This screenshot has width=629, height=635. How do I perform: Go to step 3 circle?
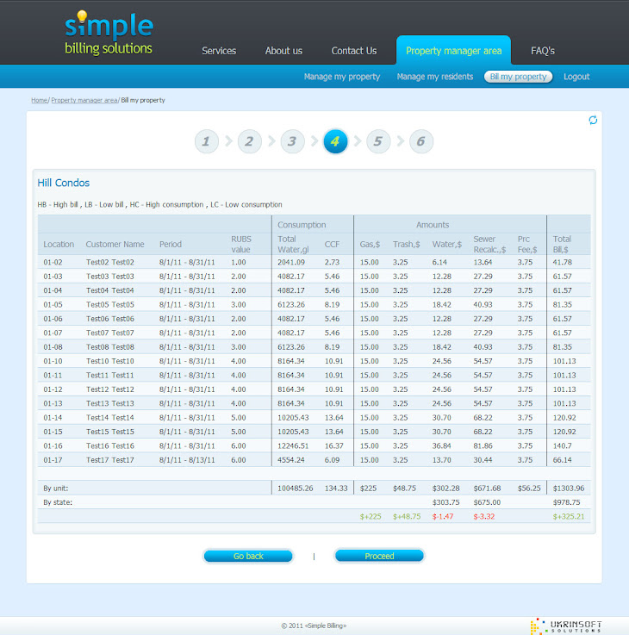(292, 141)
